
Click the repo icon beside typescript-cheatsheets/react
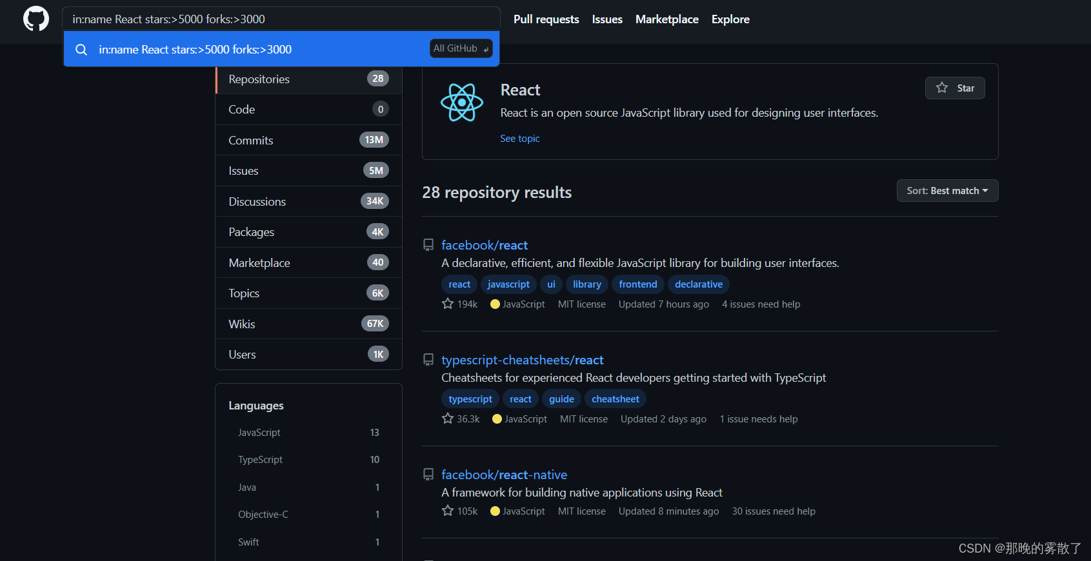(x=428, y=360)
